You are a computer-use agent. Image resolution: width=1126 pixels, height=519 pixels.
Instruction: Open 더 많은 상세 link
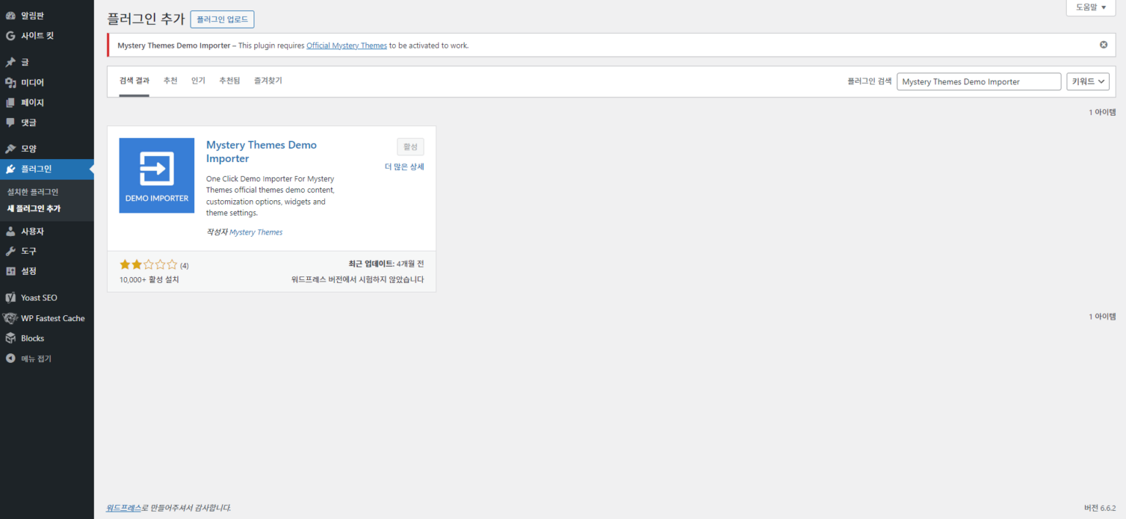coord(405,166)
